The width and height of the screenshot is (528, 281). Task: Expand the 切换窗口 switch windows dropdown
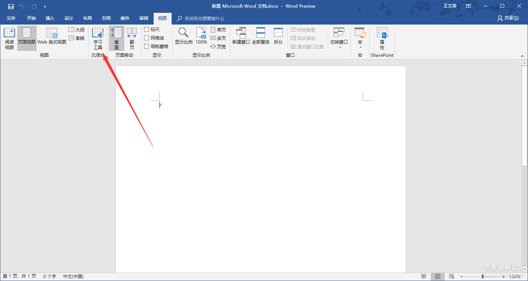(339, 39)
